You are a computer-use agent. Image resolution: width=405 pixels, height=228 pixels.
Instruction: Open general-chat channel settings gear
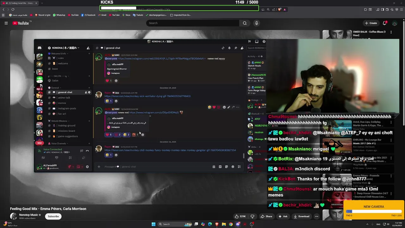tap(89, 92)
